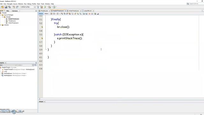Clean and build the project
The width and height of the screenshot is (204, 115).
pos(42,7)
